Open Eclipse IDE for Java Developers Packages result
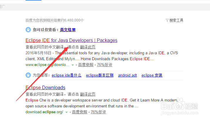 [71, 40]
